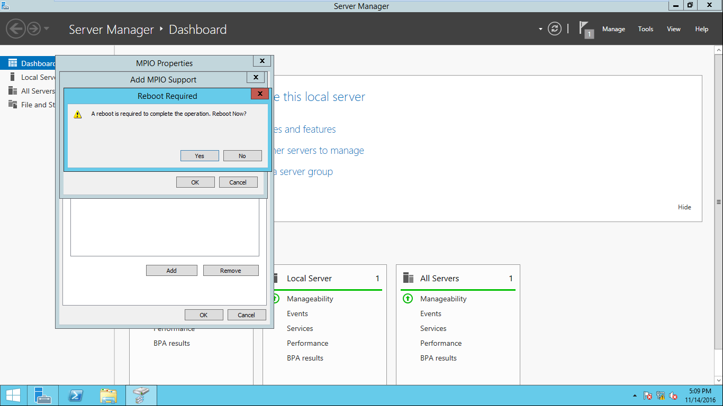The height and width of the screenshot is (406, 723).
Task: Click Yes to reboot now
Action: point(200,155)
